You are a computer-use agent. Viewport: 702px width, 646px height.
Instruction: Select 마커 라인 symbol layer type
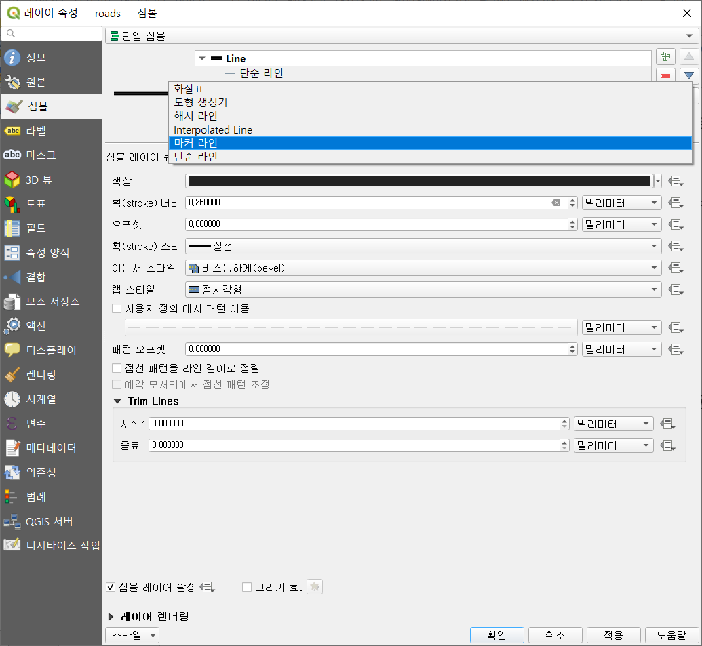tap(430, 143)
